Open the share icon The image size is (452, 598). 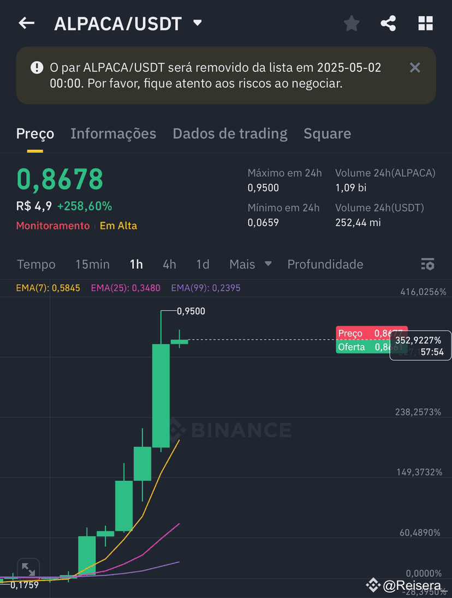[x=388, y=23]
